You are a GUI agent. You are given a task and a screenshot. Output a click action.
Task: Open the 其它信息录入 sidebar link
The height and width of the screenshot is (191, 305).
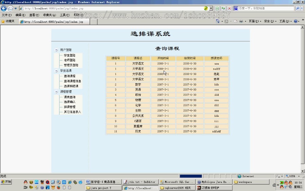click(x=73, y=112)
